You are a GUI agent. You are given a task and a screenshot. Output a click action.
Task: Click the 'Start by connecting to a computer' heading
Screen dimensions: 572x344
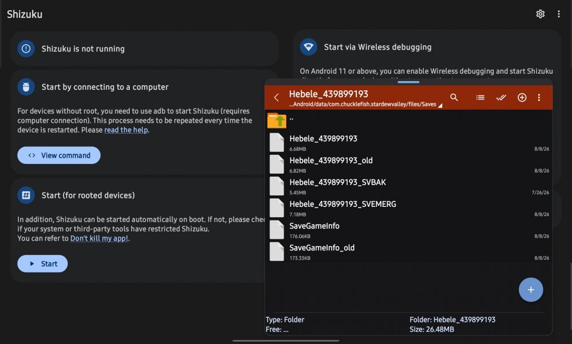(x=105, y=87)
